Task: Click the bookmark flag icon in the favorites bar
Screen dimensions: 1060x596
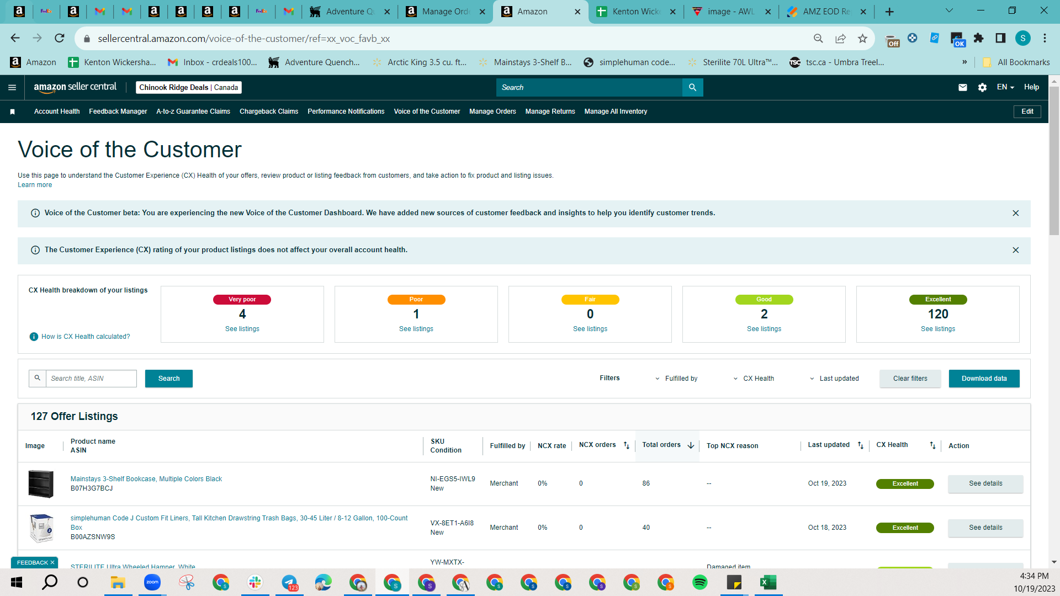Action: pyautogui.click(x=12, y=111)
